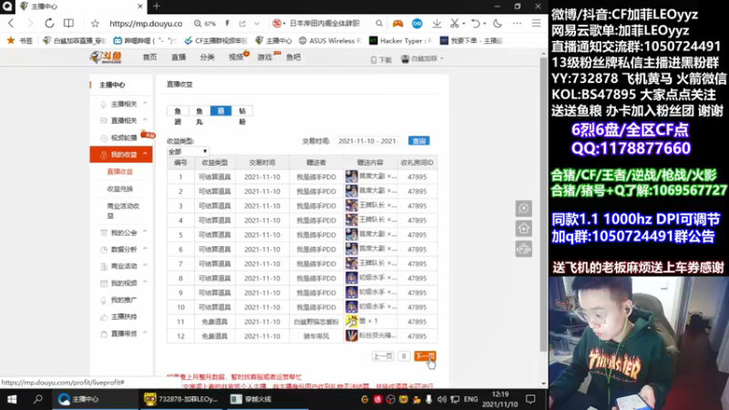This screenshot has width=729, height=410.
Task: Open 直播 in Douyu navigation
Action: pos(179,57)
